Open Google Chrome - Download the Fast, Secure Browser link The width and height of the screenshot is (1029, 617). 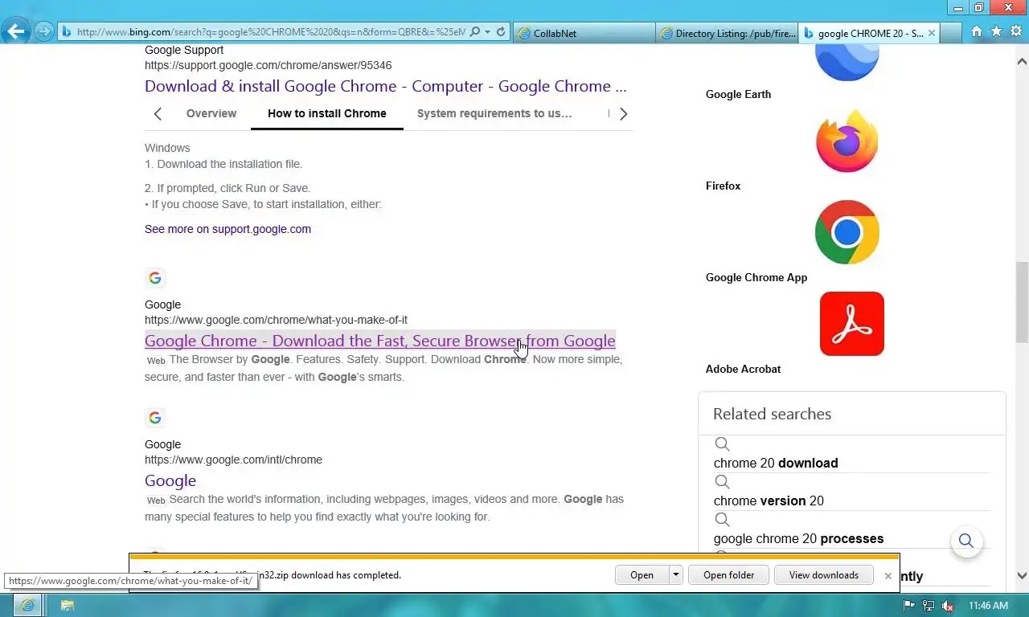[380, 341]
